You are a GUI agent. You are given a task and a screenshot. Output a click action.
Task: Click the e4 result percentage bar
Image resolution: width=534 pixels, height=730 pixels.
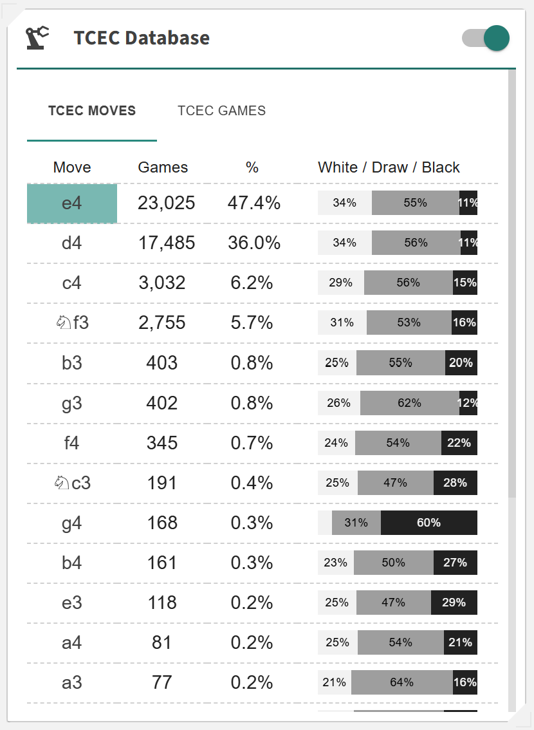tap(397, 203)
